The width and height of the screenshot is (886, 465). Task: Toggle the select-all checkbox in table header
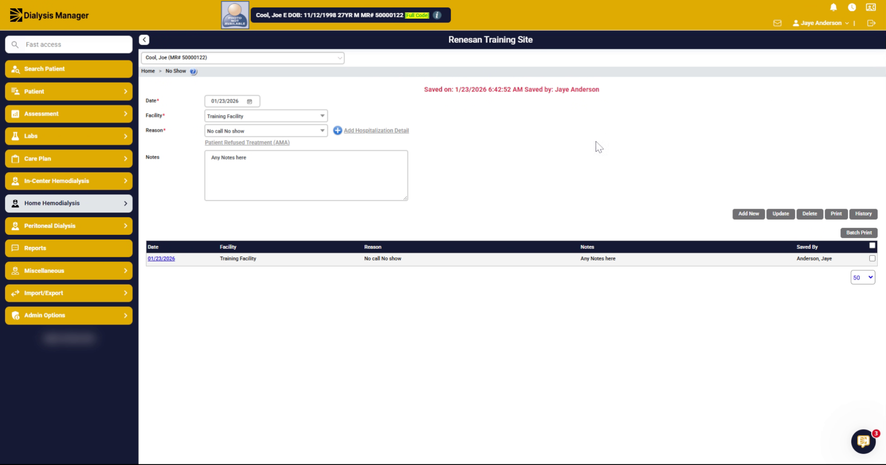(872, 245)
